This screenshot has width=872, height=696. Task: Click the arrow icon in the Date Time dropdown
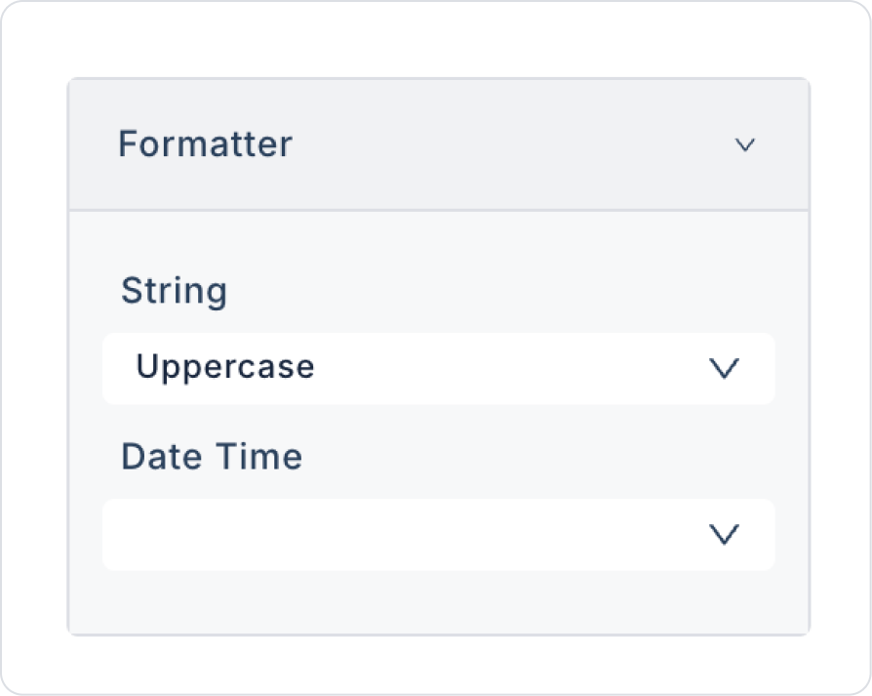pyautogui.click(x=724, y=535)
